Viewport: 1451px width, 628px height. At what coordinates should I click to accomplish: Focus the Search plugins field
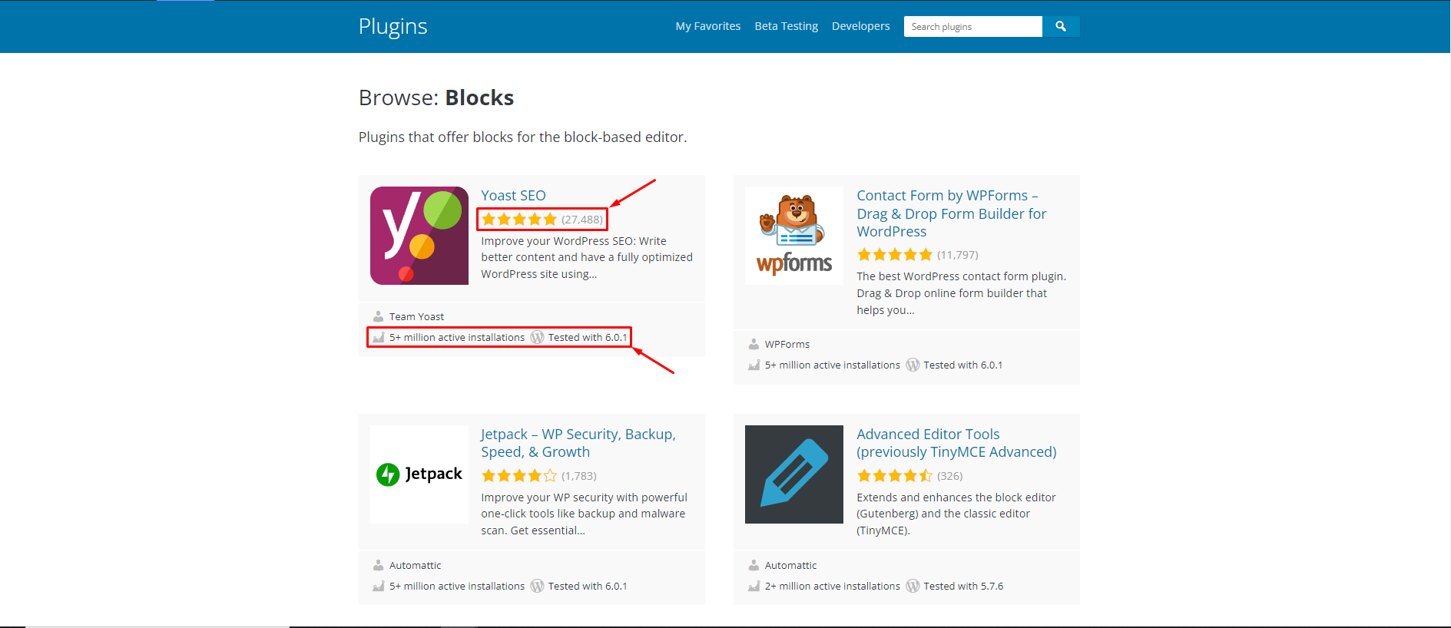tap(973, 26)
